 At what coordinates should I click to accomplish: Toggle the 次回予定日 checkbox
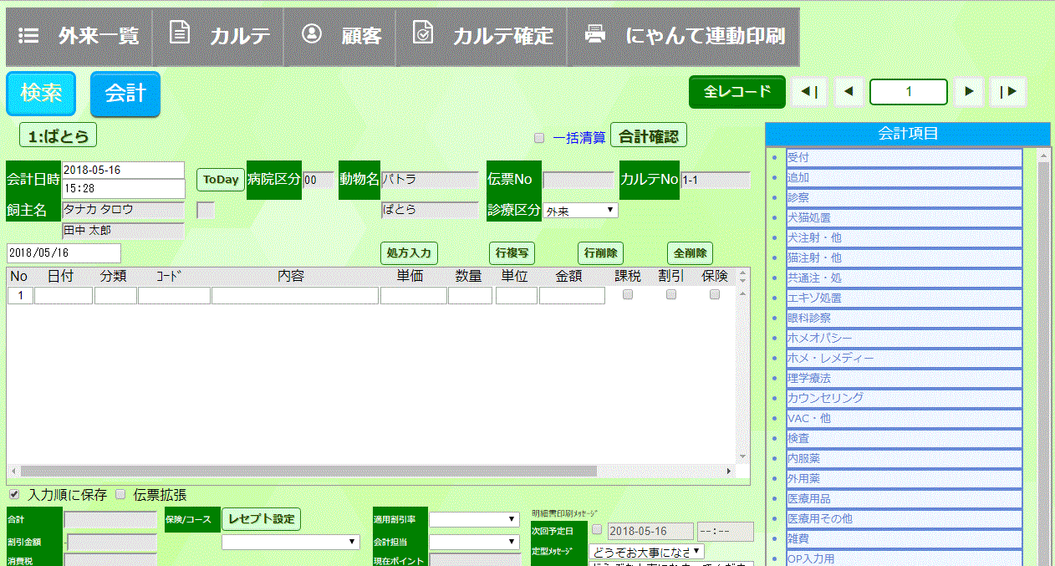point(597,529)
